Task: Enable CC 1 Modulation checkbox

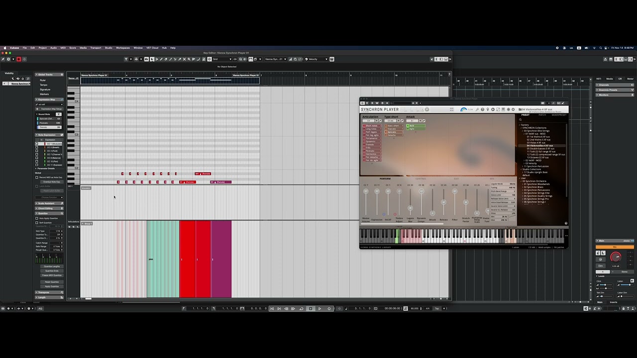Action: 36,144
